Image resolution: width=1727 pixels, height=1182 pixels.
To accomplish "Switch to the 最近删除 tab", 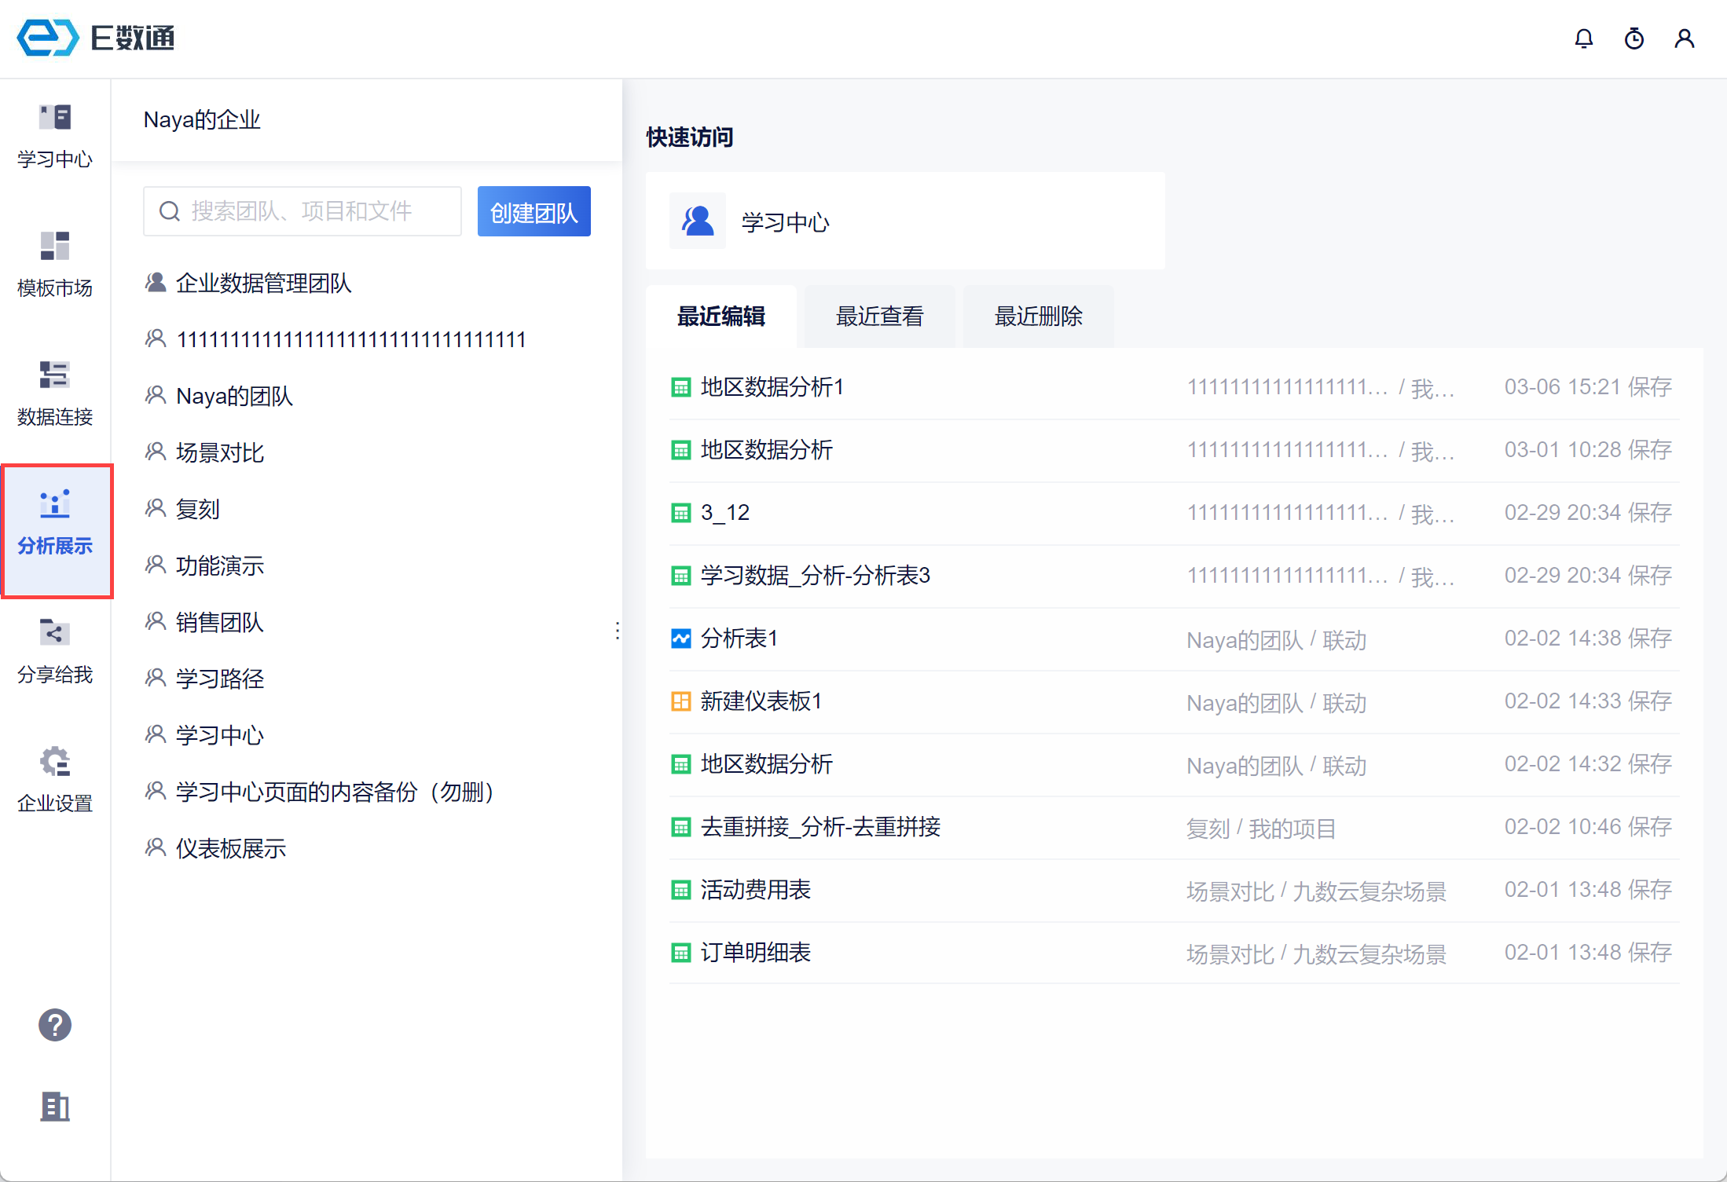I will click(1038, 317).
